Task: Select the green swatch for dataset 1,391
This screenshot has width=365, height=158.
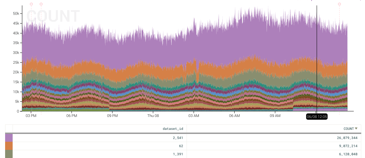Action: 9,154
